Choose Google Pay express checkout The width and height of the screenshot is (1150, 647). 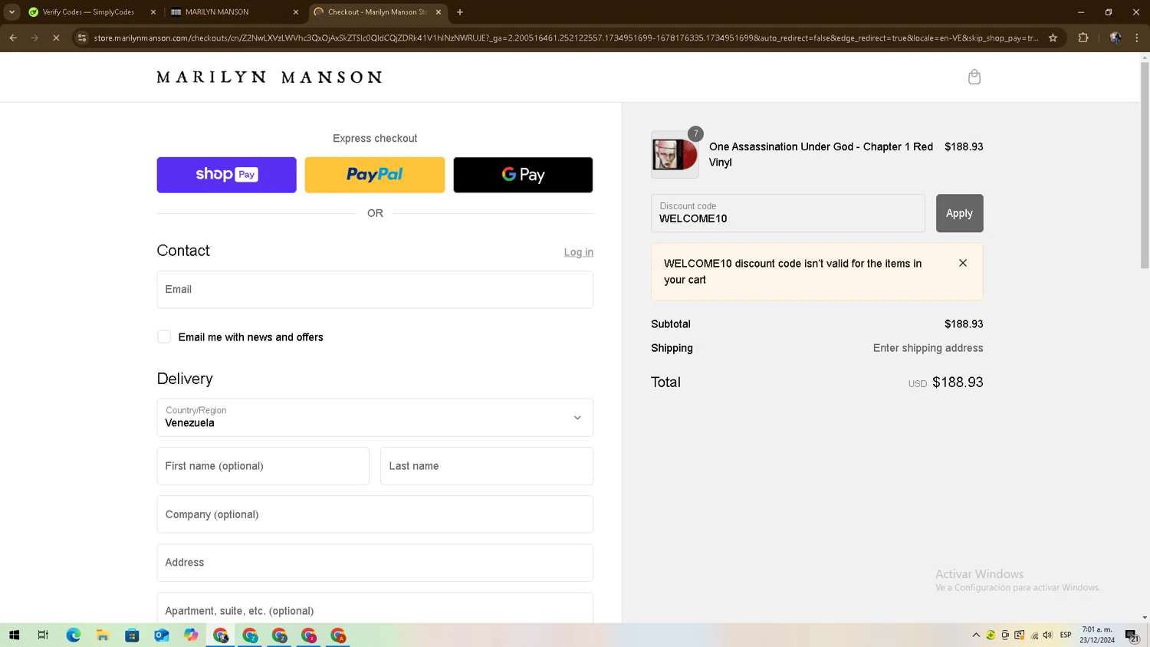(x=523, y=175)
